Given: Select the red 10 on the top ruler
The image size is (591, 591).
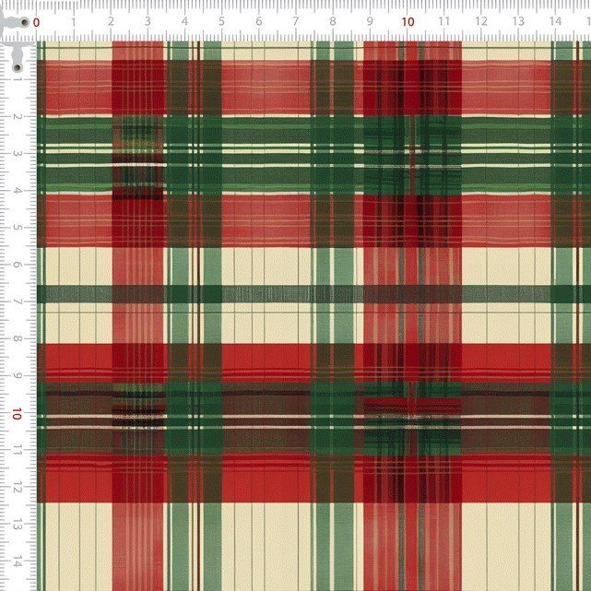Looking at the screenshot, I should coord(407,22).
